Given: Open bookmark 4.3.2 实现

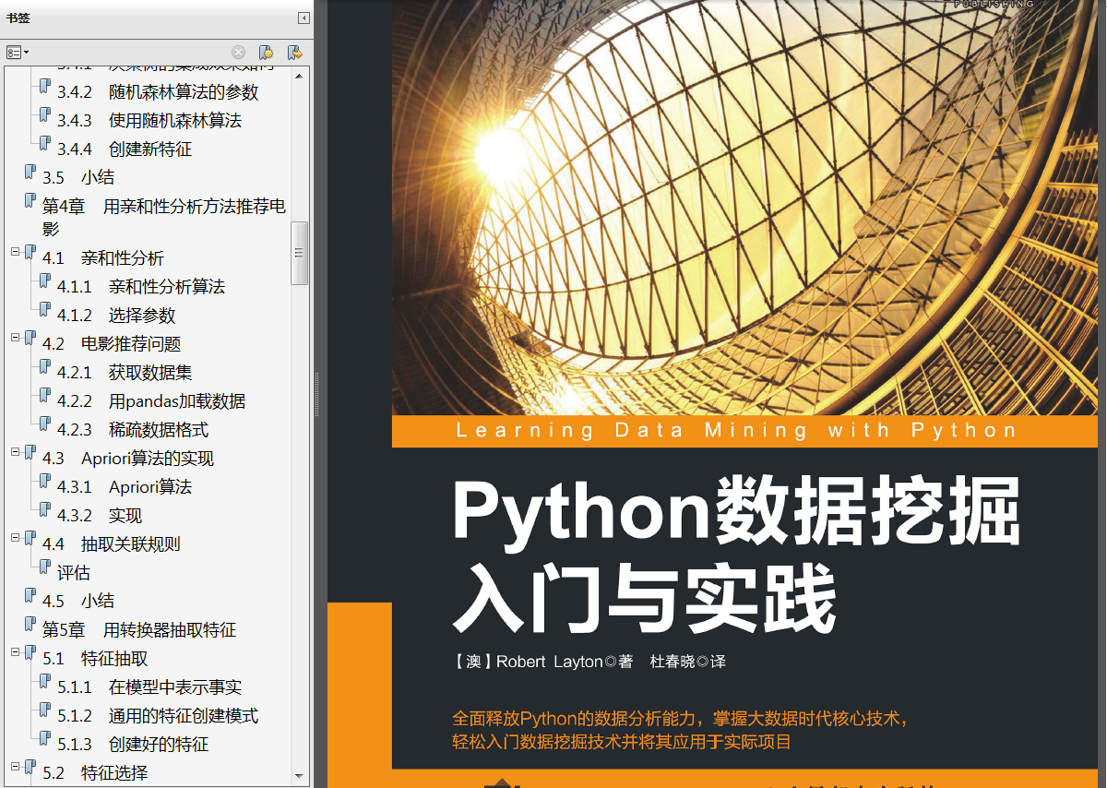Looking at the screenshot, I should 99,516.
